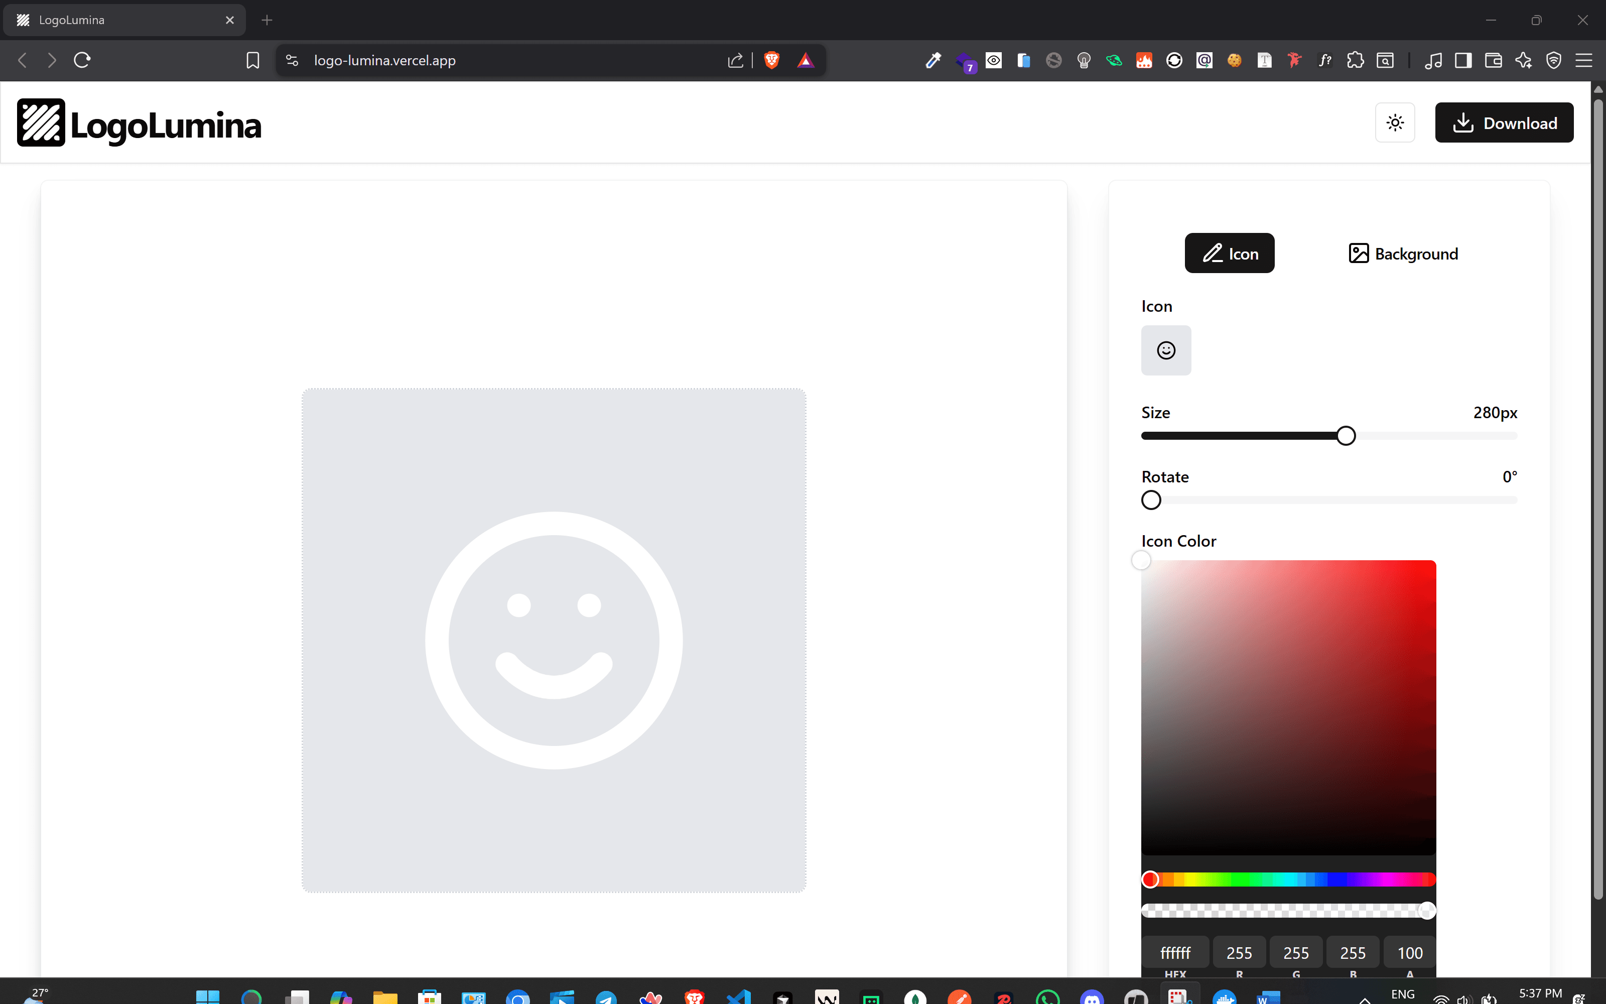
Task: Click the hue rainbow slider
Action: (x=1289, y=879)
